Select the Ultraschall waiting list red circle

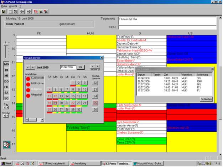click(28, 96)
